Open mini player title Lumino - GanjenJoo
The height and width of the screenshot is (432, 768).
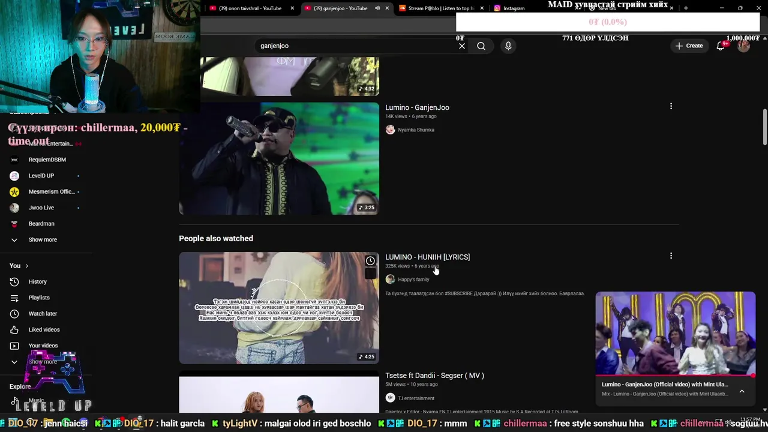tap(665, 385)
